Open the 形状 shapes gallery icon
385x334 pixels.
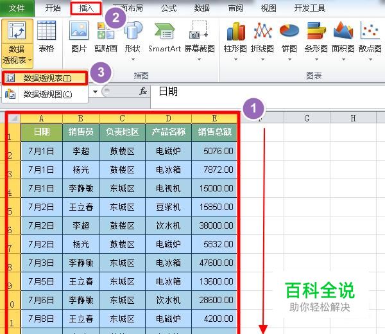pos(133,30)
